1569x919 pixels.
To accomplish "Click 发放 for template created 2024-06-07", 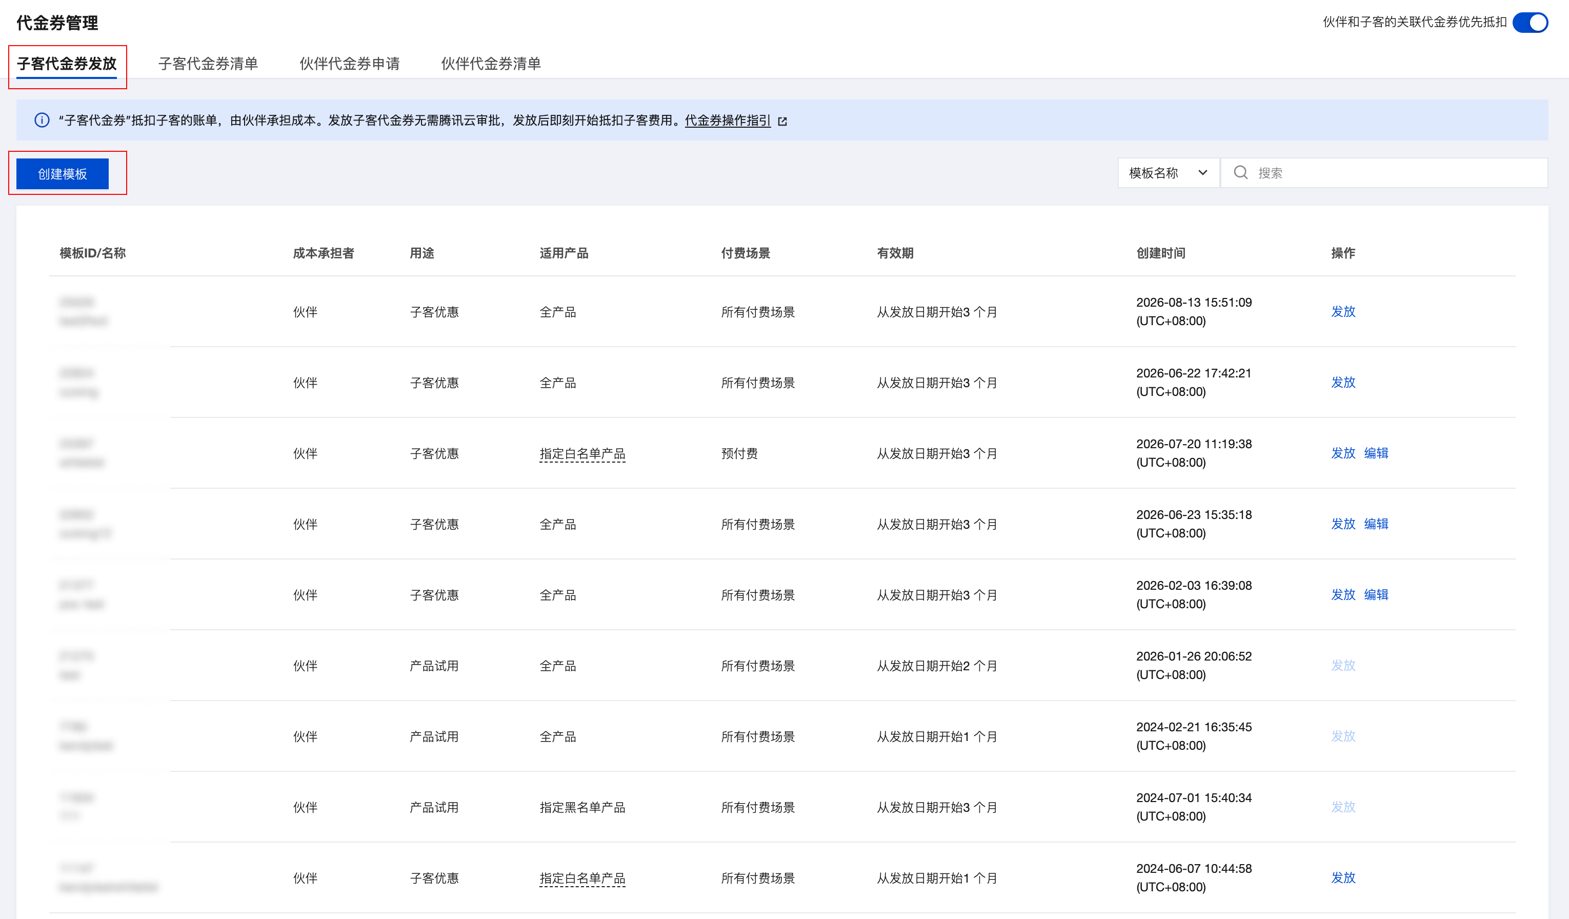I will [x=1343, y=878].
